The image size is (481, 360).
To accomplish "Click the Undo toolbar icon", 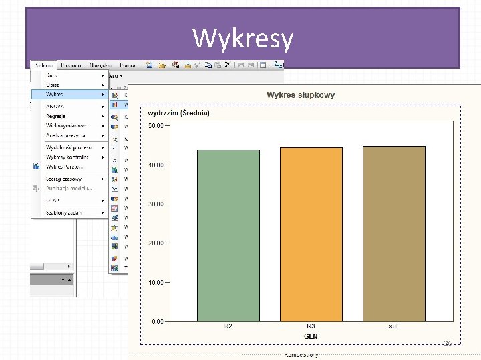I will 240,65.
